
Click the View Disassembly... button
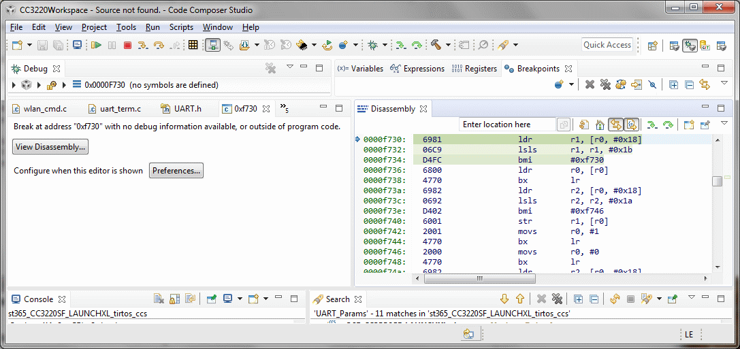[50, 147]
